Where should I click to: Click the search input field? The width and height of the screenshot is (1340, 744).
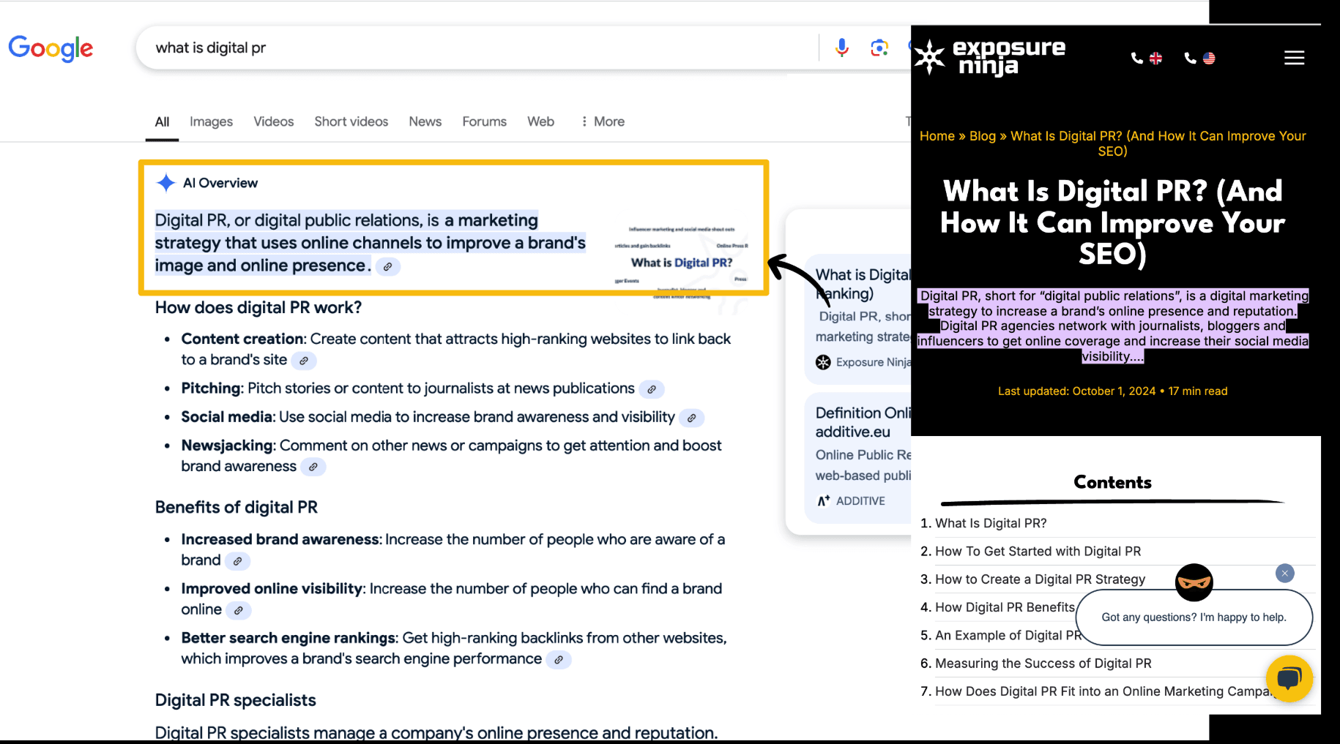click(x=476, y=48)
